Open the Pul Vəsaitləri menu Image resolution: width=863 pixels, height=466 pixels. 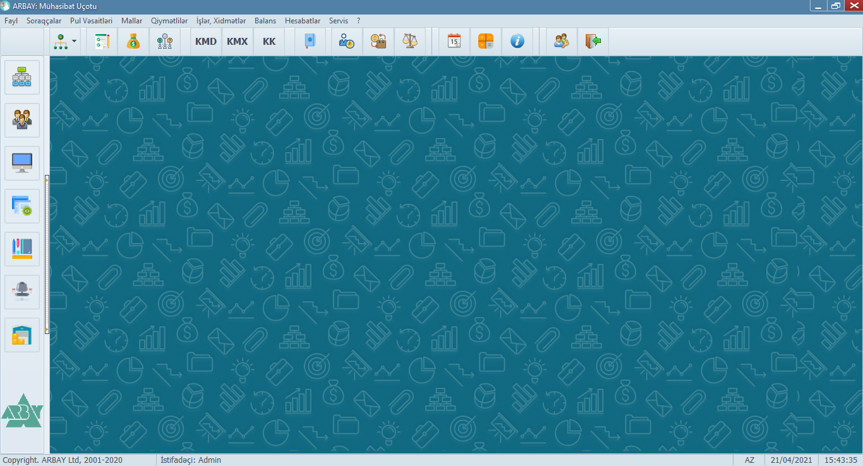click(91, 21)
